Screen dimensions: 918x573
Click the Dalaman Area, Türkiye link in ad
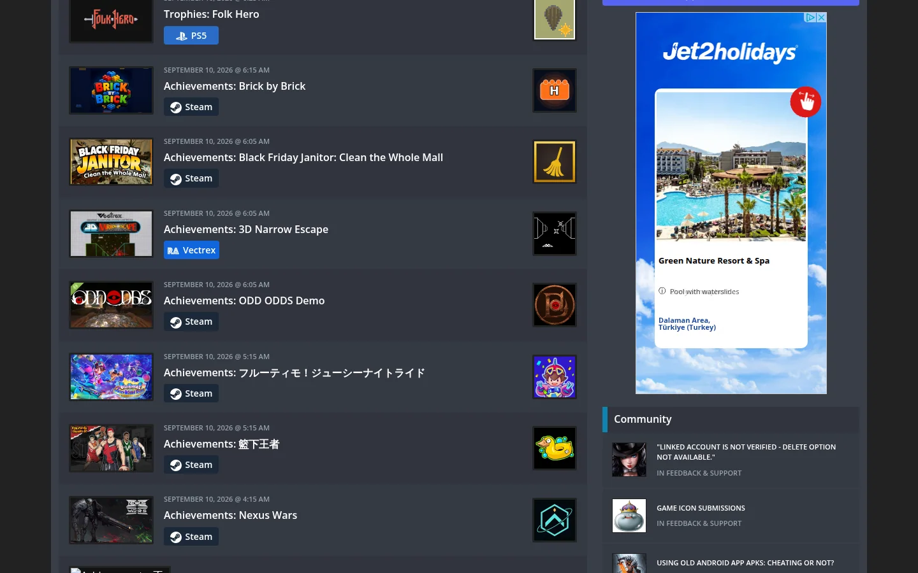pos(687,324)
